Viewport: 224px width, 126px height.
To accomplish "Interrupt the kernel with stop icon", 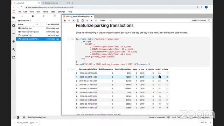I will point(92,21).
